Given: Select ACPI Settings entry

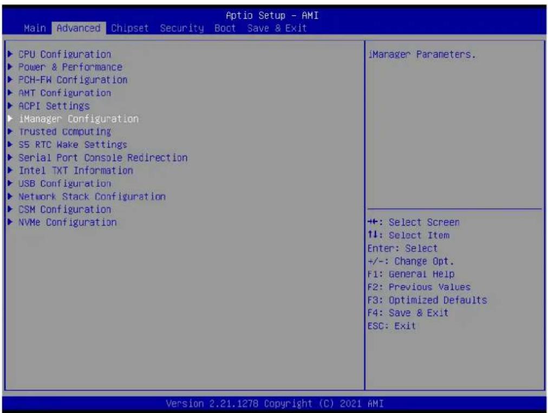Looking at the screenshot, I should tap(54, 106).
